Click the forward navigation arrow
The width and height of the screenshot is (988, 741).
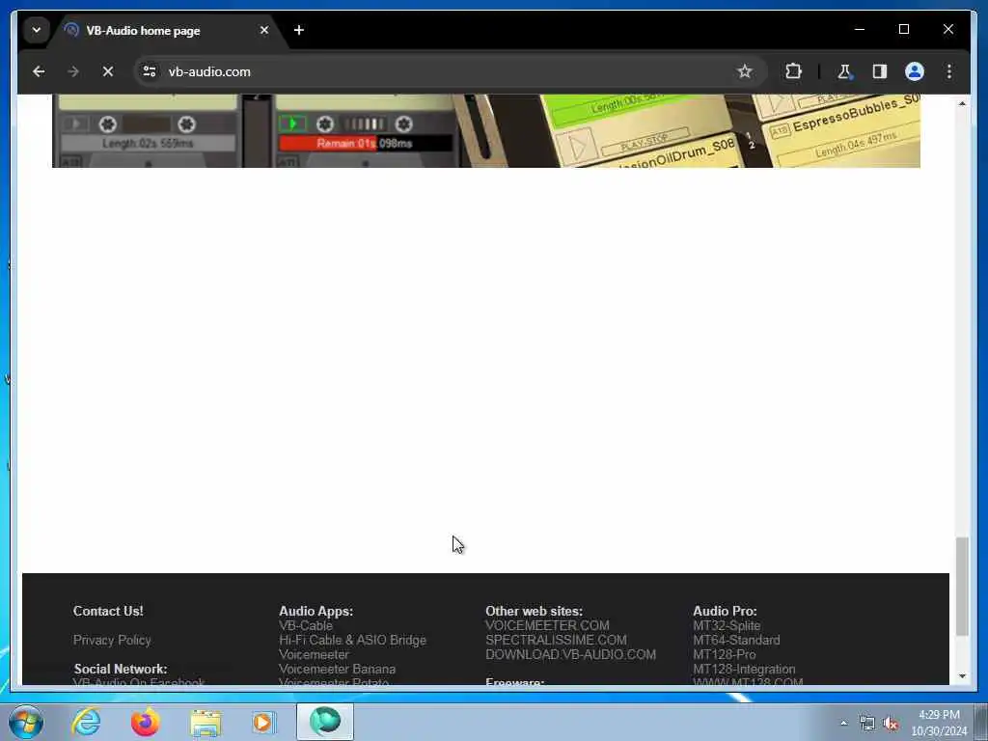click(73, 71)
